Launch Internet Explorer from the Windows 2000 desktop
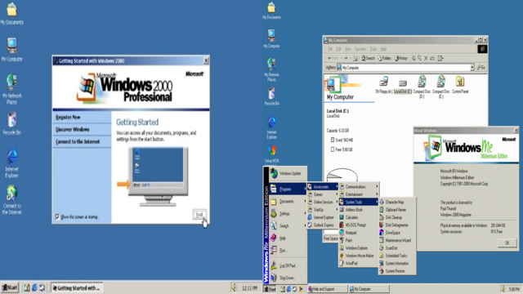 11,163
